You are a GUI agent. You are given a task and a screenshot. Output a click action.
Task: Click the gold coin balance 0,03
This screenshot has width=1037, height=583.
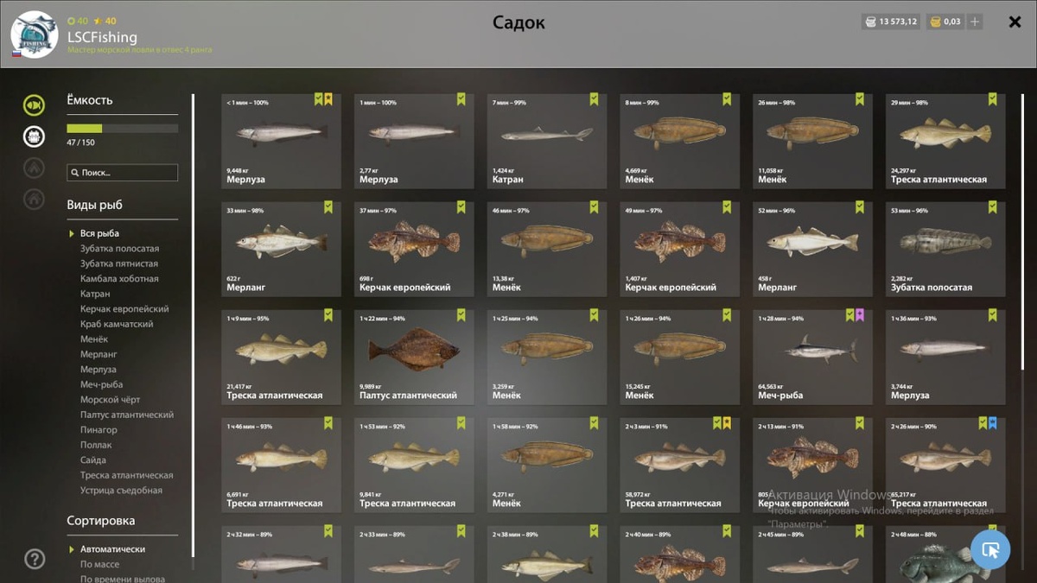(x=945, y=22)
